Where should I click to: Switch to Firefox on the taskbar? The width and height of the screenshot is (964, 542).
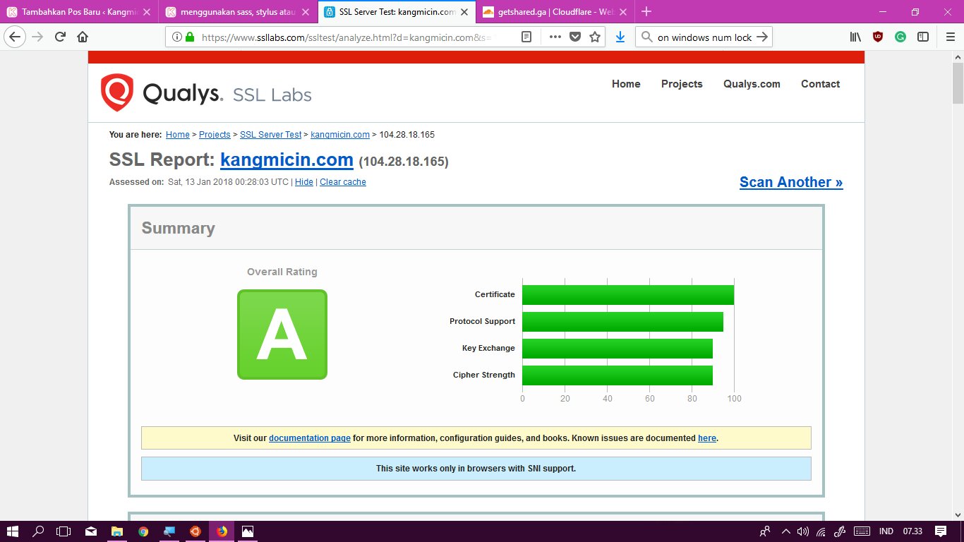222,531
